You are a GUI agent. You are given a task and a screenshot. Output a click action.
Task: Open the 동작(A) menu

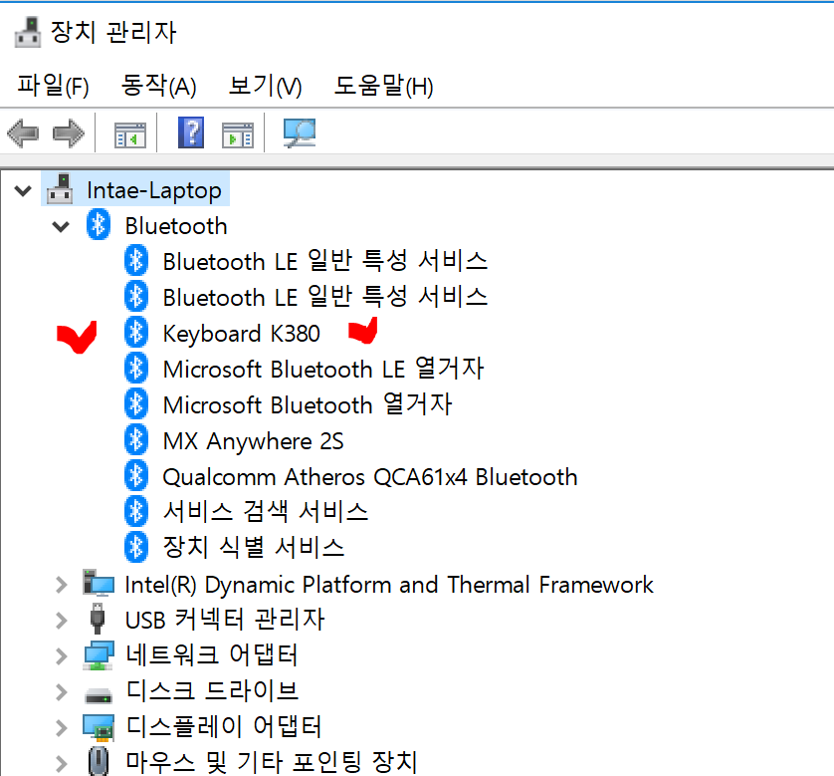(158, 86)
